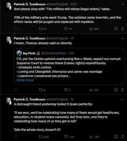Share the Thomas quote tweet
Viewport: 127px width, 141px height.
coord(122,90)
